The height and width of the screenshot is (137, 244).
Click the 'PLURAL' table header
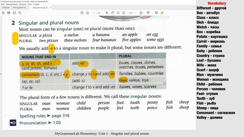(x=125, y=56)
